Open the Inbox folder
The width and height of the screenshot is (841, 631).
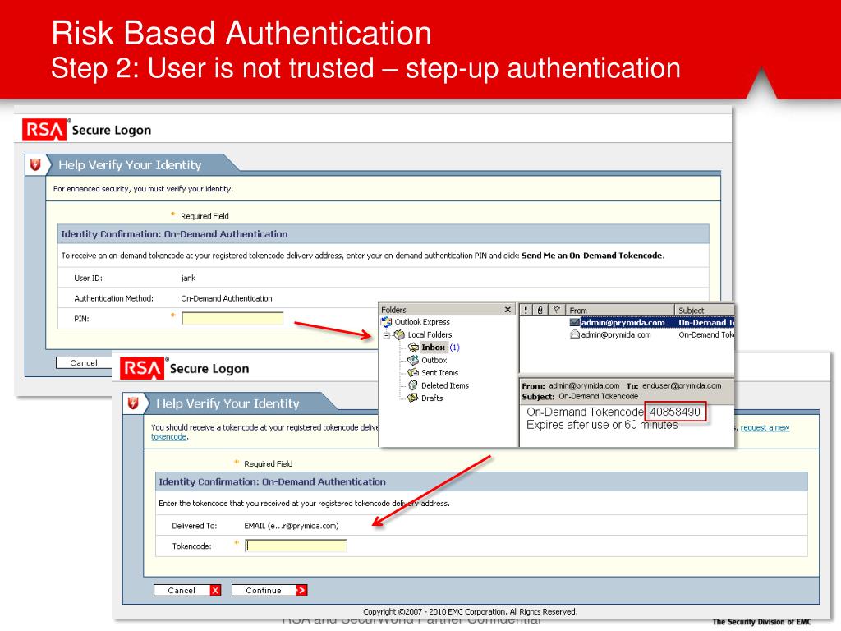pyautogui.click(x=434, y=348)
